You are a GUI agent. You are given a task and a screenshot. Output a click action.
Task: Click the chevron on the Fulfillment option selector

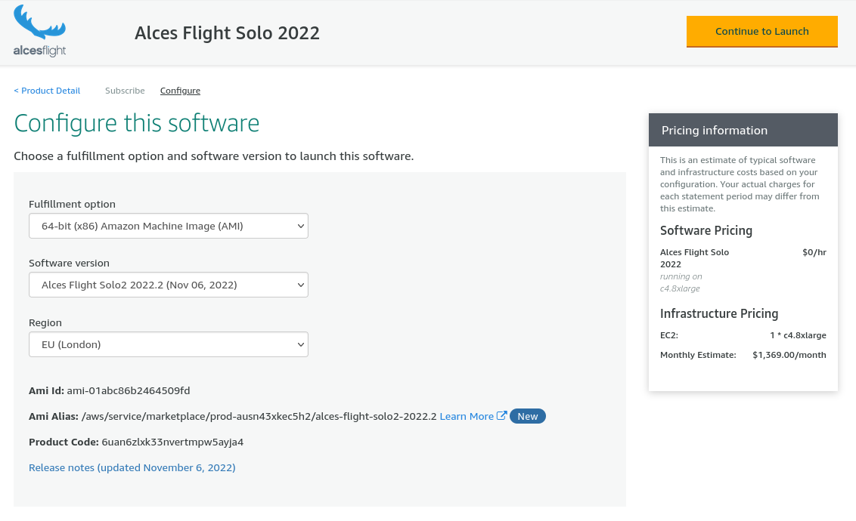point(299,225)
